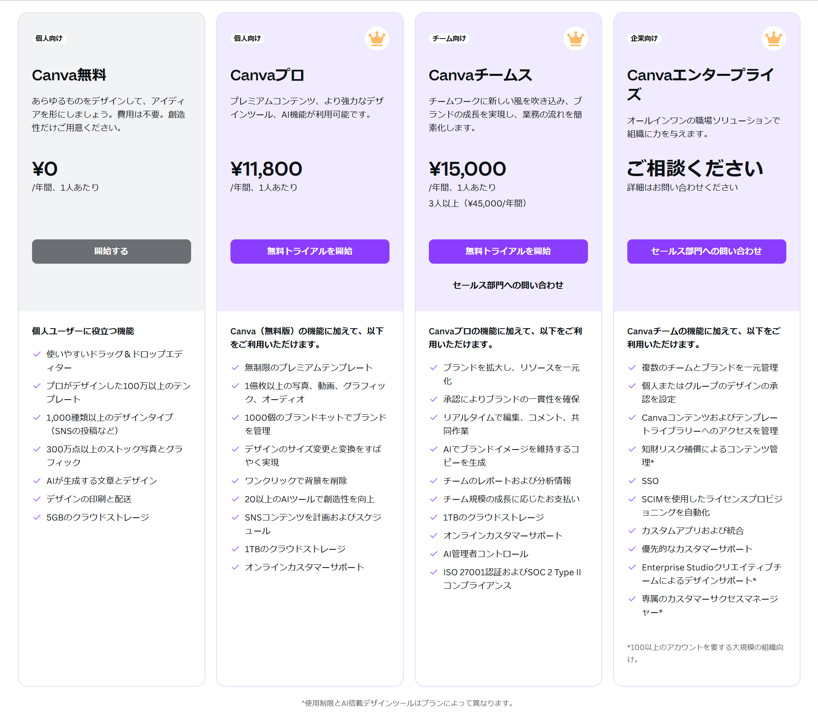Click the checkmark beside ワンクリックで背景を削除

coord(235,481)
